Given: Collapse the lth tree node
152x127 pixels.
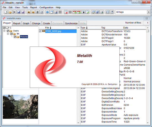Looking at the screenshot, I should tap(8, 34).
